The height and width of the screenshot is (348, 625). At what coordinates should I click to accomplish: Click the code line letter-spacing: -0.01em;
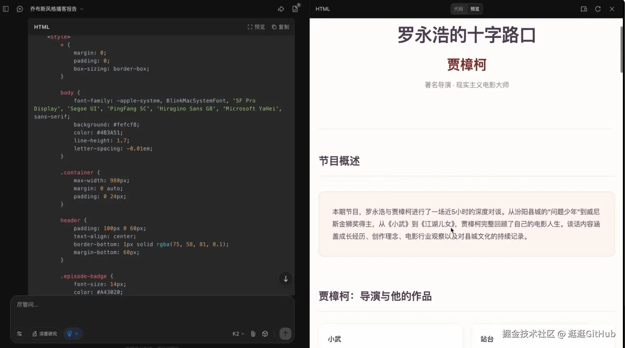click(113, 149)
